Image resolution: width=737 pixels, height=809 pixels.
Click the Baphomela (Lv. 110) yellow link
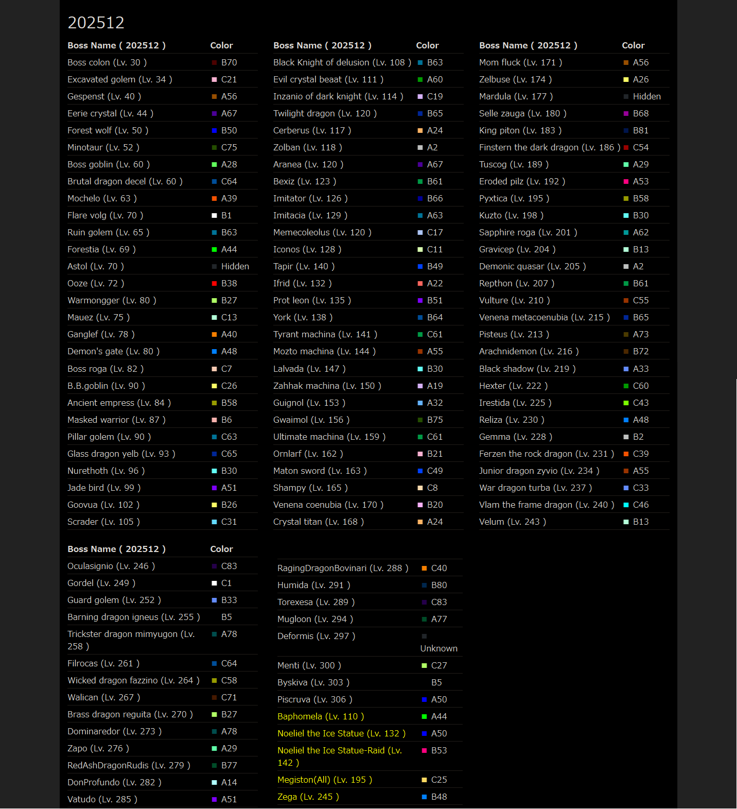click(x=321, y=716)
